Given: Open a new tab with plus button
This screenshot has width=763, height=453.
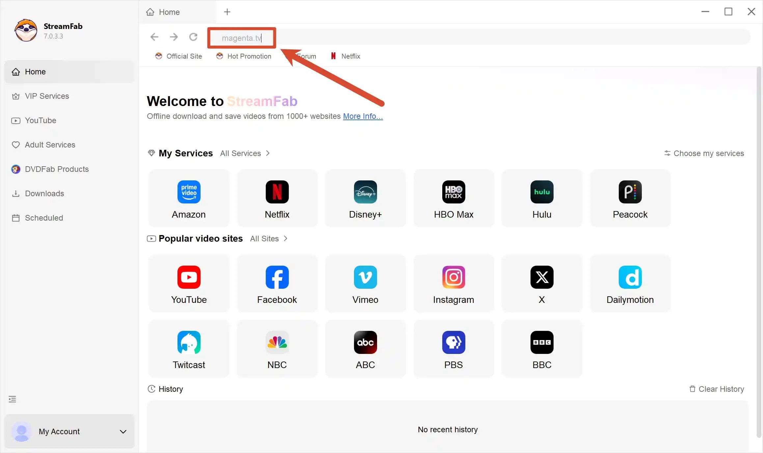Looking at the screenshot, I should click(x=227, y=12).
